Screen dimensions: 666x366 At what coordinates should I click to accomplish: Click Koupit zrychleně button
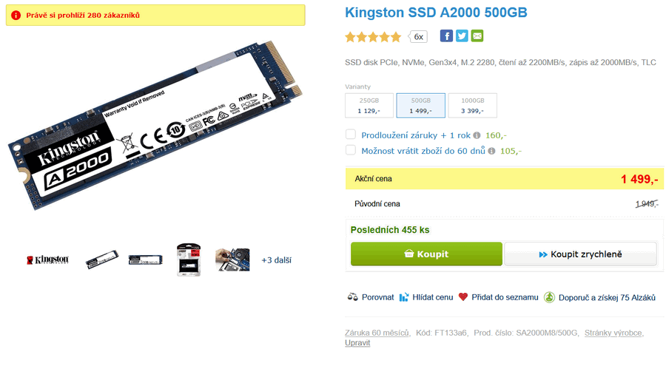[581, 254]
